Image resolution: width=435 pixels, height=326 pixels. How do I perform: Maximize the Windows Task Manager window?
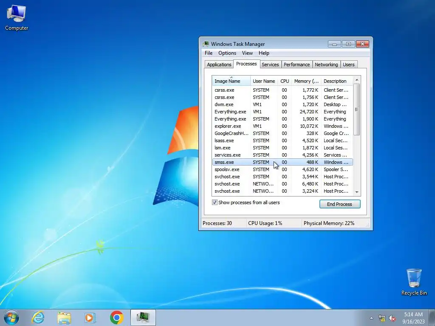tap(348, 44)
